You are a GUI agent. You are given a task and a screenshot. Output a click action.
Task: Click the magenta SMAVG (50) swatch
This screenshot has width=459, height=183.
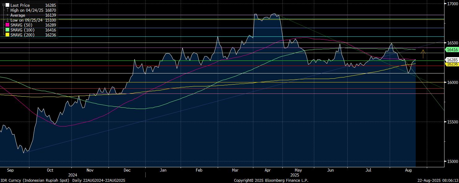point(7,25)
